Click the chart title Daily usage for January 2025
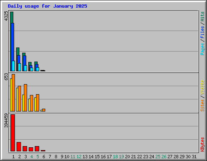The image size is (207, 161). [x=47, y=6]
